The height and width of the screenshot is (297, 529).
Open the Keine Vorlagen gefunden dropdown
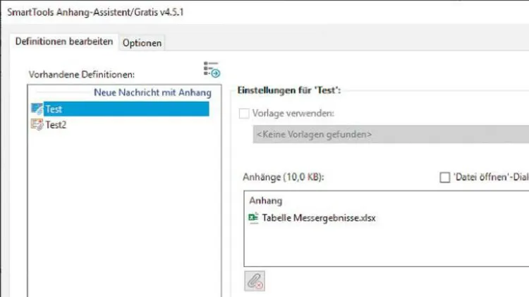pos(391,134)
